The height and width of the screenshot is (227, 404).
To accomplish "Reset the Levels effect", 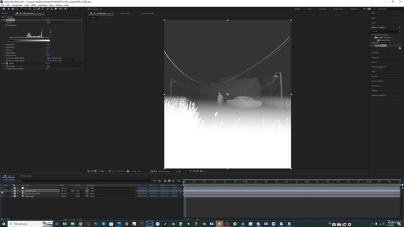I will (48, 20).
